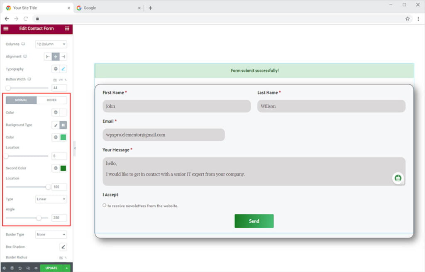The image size is (425, 272).
Task: Open the gradient Type dropdown showing Linear
Action: (x=51, y=199)
